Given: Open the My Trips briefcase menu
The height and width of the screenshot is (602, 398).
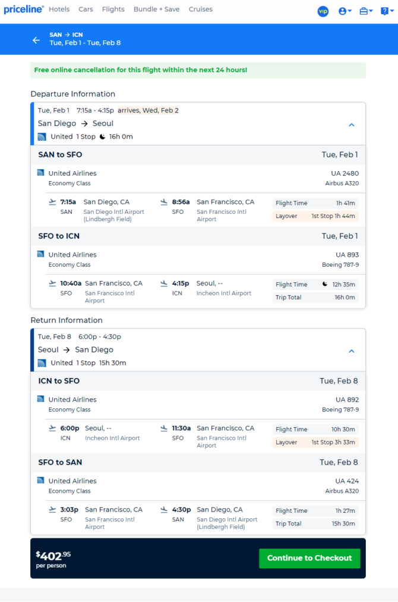Looking at the screenshot, I should pos(366,11).
